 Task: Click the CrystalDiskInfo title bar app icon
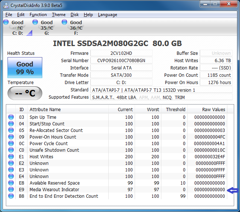pyautogui.click(x=6, y=5)
